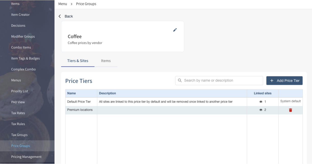This screenshot has height=164, width=312.
Task: Open the Item Creator sidebar entry
Action: pyautogui.click(x=20, y=15)
